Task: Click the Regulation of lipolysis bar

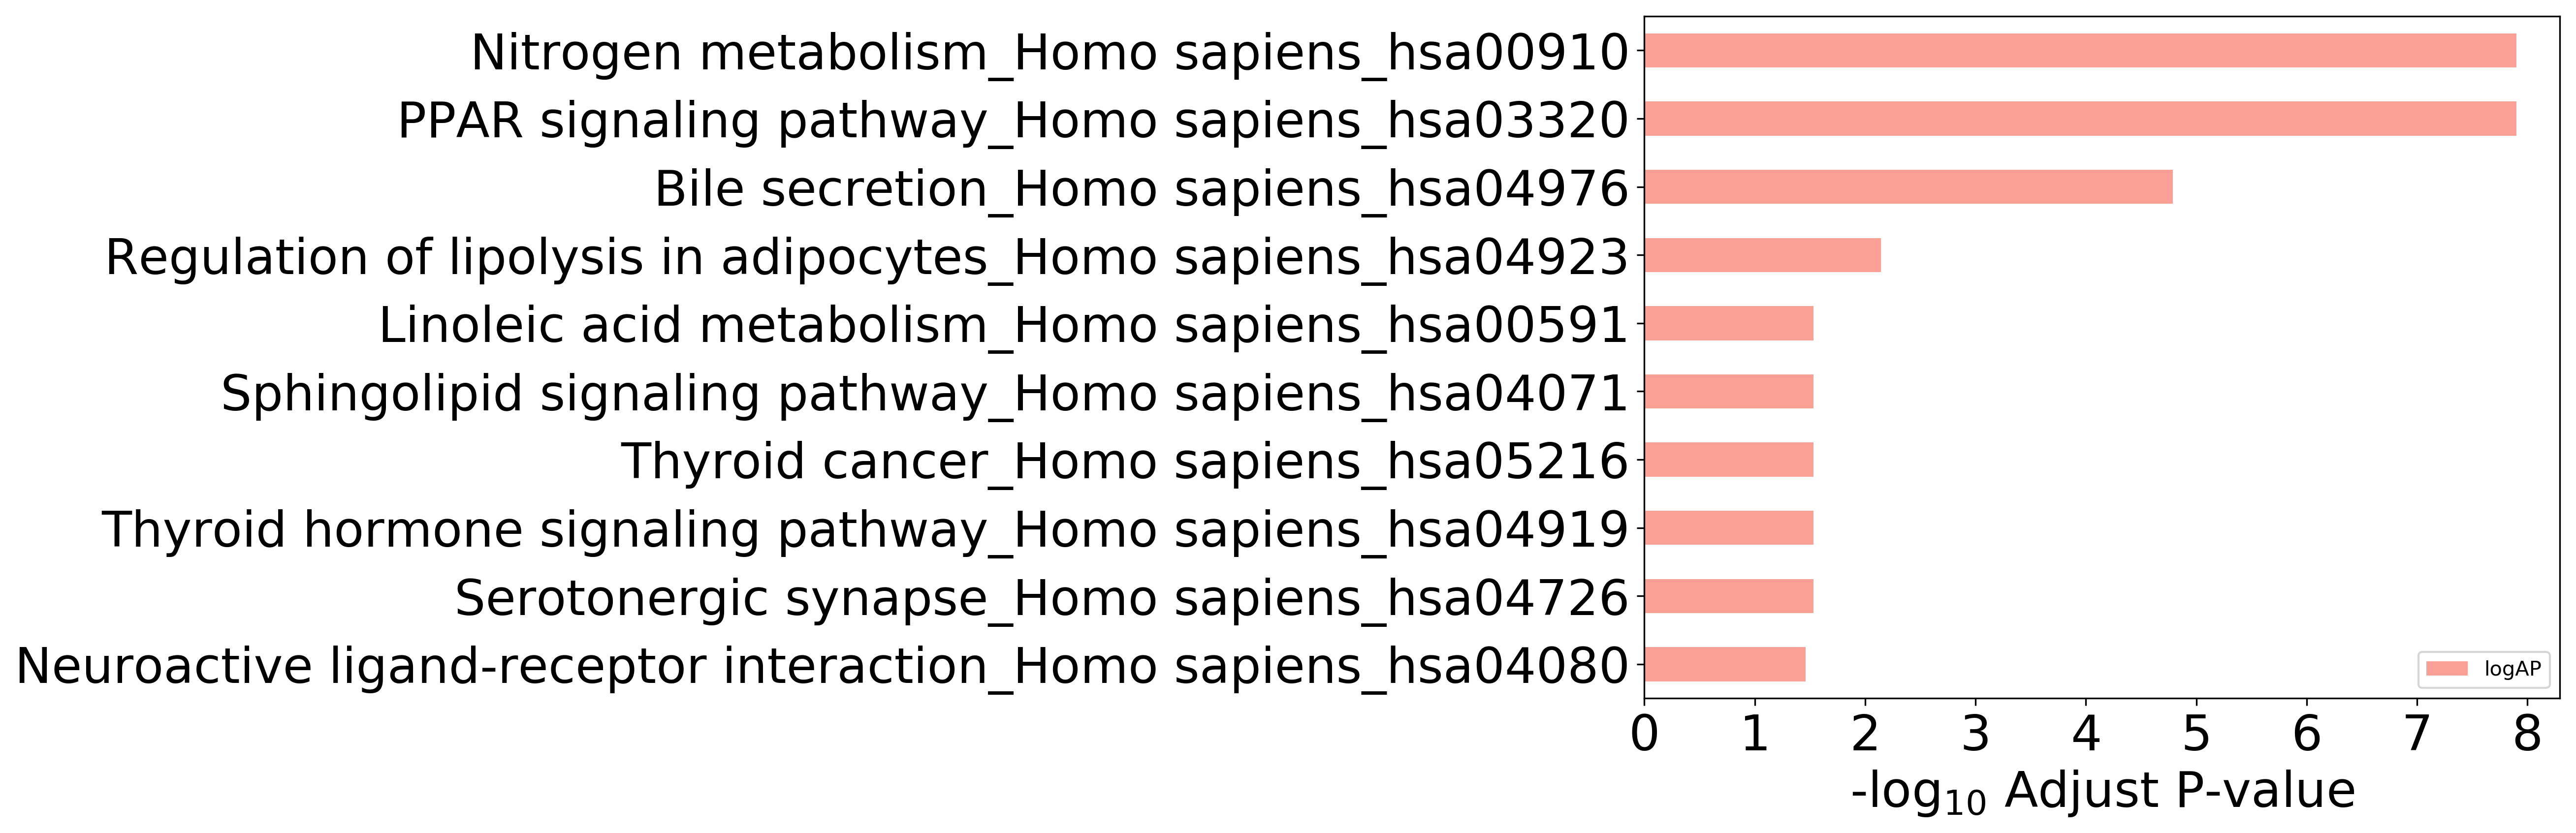Action: tap(1763, 255)
